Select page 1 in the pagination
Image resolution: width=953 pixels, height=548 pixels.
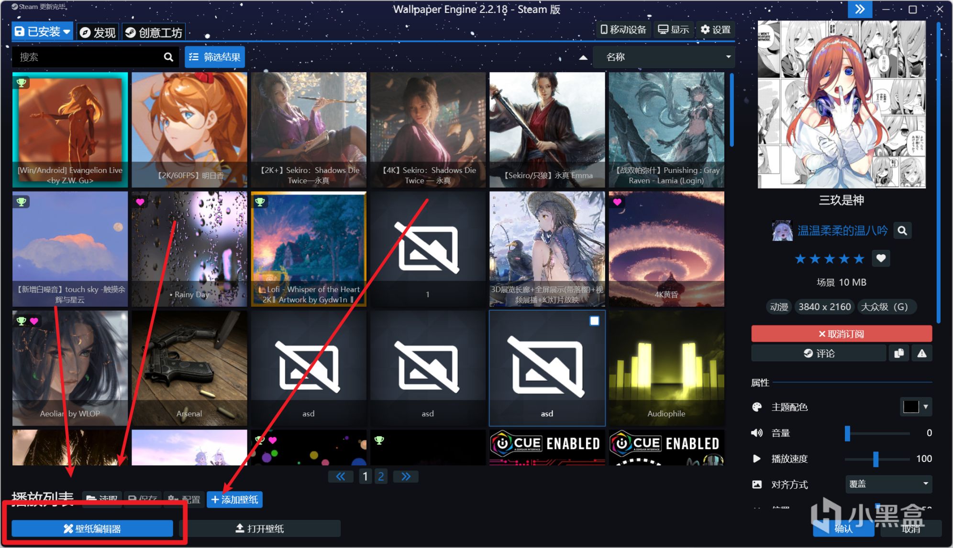[x=365, y=476]
